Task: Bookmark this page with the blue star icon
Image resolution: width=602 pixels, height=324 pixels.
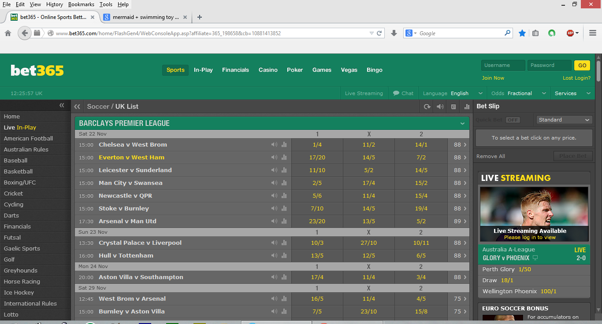Action: (522, 33)
